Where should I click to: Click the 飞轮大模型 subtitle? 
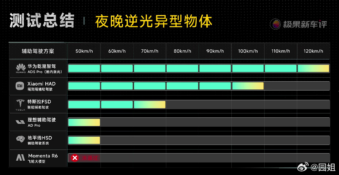pos(36,161)
